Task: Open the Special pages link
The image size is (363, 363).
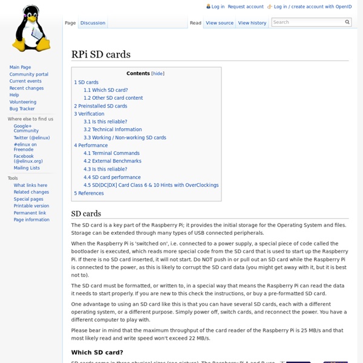Action: coord(28,199)
